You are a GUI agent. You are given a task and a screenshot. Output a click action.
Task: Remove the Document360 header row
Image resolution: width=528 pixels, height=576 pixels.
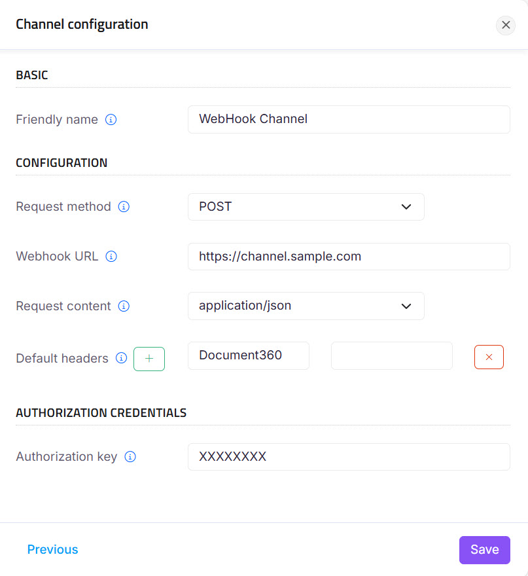point(489,357)
